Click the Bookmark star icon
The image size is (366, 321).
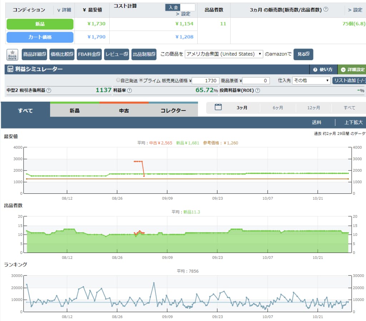[13, 54]
